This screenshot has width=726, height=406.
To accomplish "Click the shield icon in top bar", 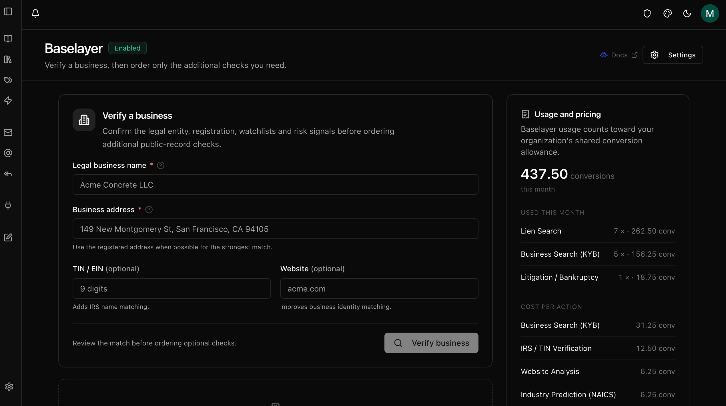I will (647, 13).
